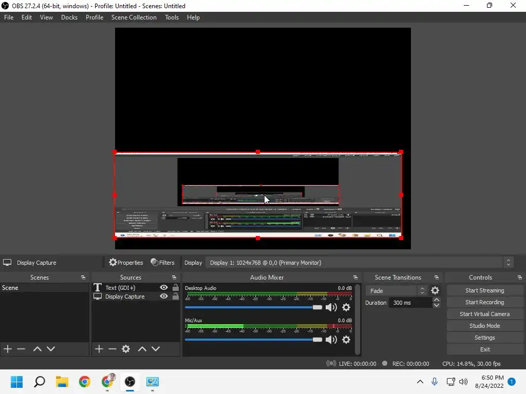526x394 pixels.
Task: Increase transition Duration with up arrow
Action: point(437,300)
